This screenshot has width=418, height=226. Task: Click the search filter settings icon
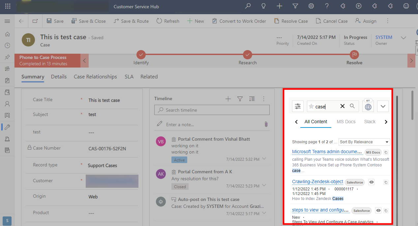298,106
